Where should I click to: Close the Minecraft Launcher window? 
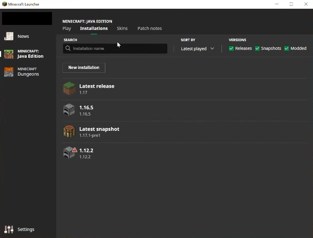306,4
